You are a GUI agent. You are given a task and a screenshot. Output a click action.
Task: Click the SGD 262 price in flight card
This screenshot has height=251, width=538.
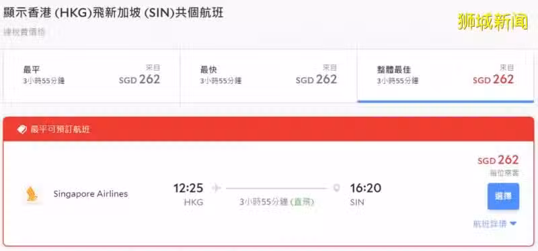[x=498, y=160]
